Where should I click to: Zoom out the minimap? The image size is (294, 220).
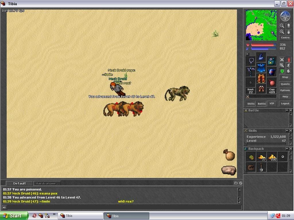point(282,25)
